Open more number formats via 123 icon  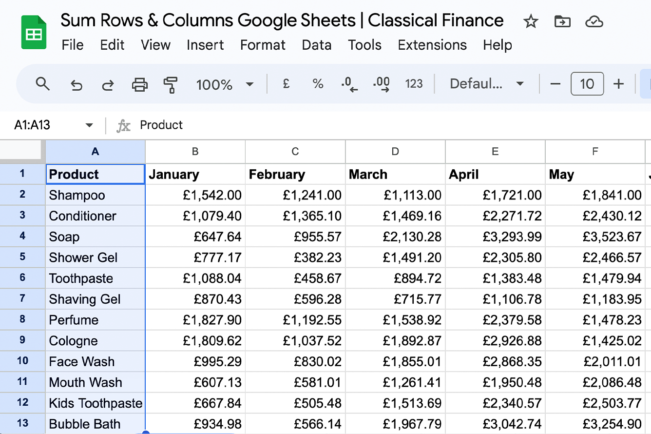pyautogui.click(x=414, y=84)
